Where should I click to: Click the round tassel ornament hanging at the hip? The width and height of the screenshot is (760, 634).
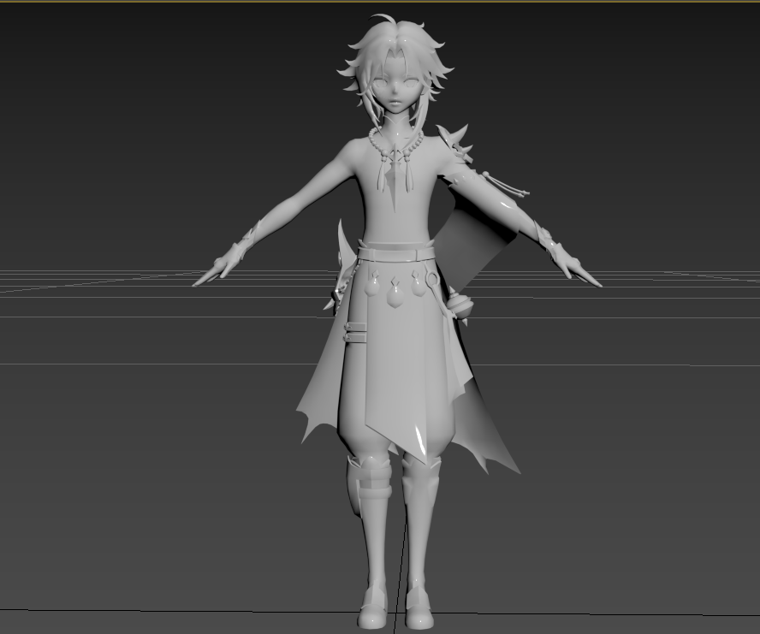pos(459,305)
